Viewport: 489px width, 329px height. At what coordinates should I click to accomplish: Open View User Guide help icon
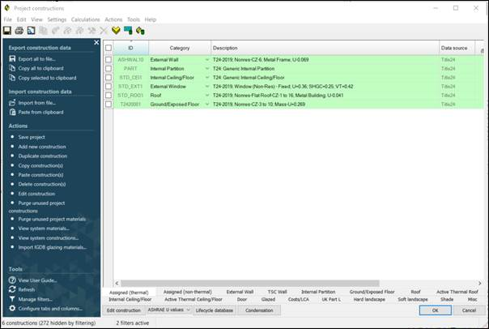[x=12, y=280]
